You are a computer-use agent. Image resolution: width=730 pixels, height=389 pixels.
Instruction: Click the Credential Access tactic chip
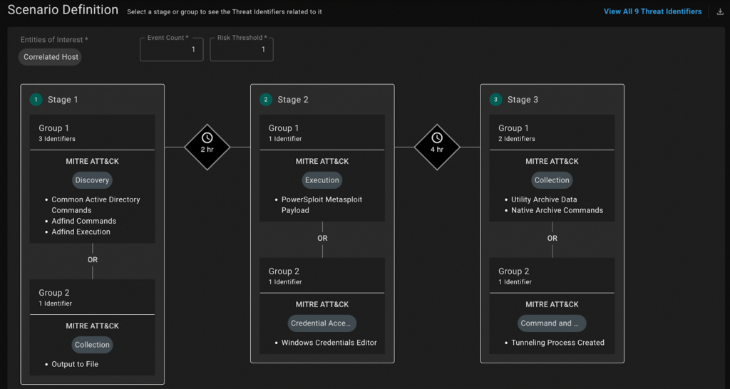click(322, 323)
